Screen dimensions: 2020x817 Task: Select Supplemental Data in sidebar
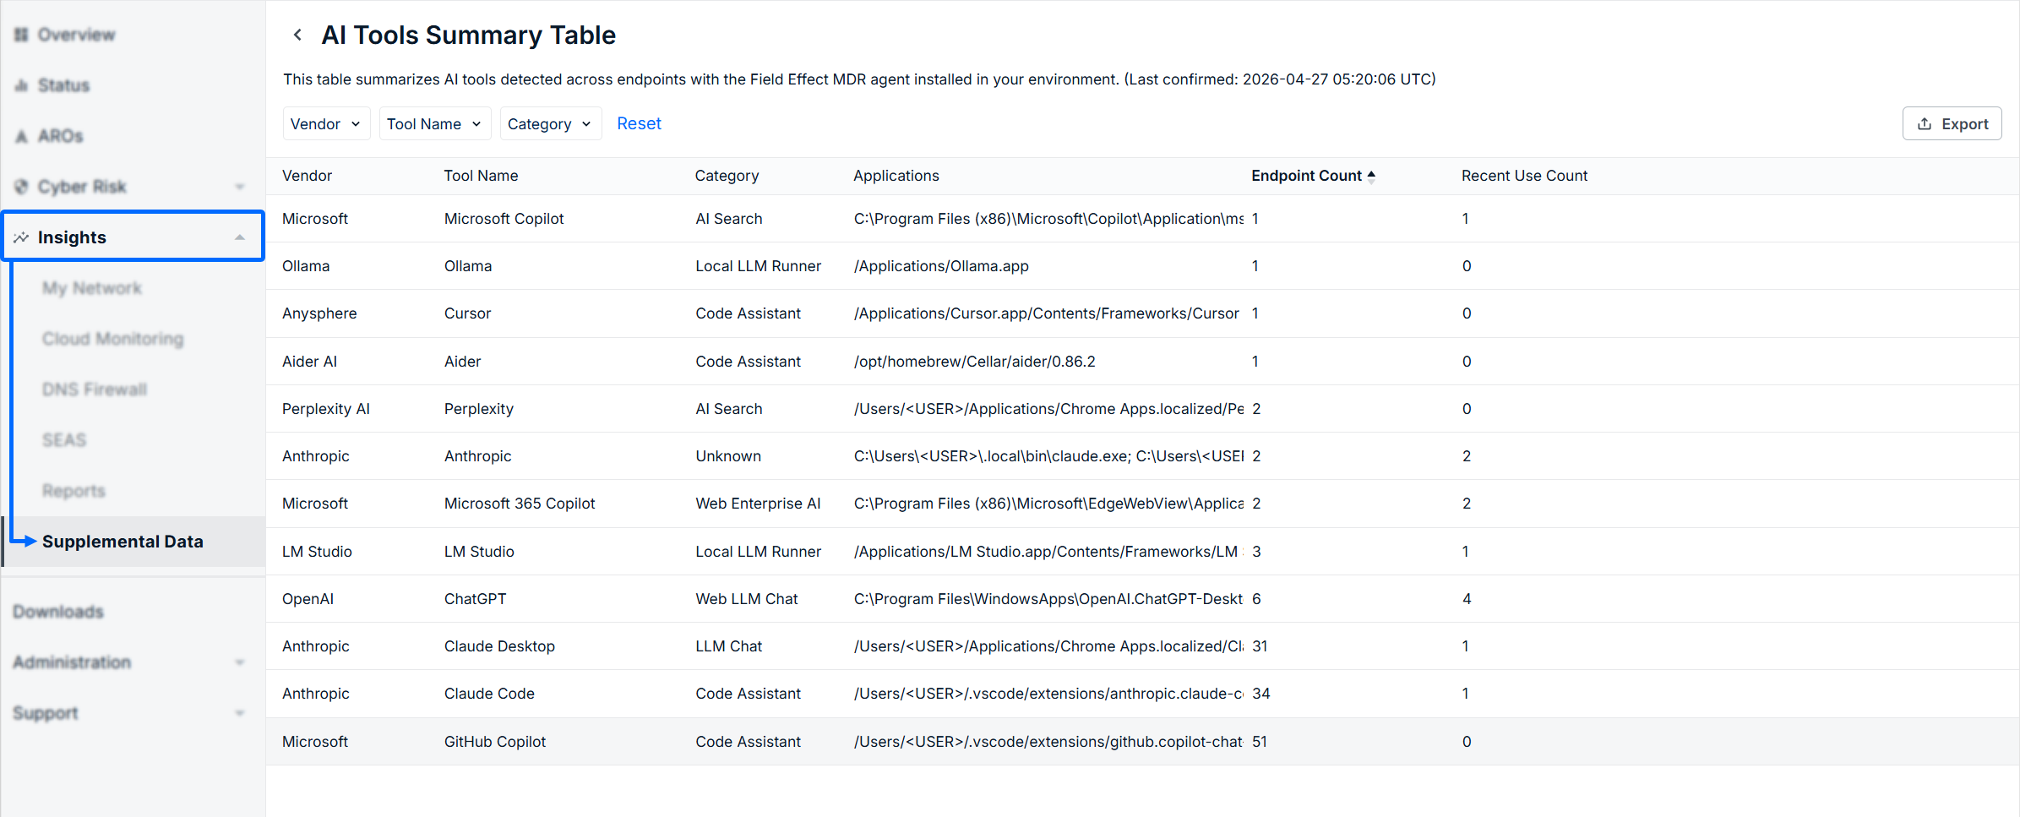(123, 542)
